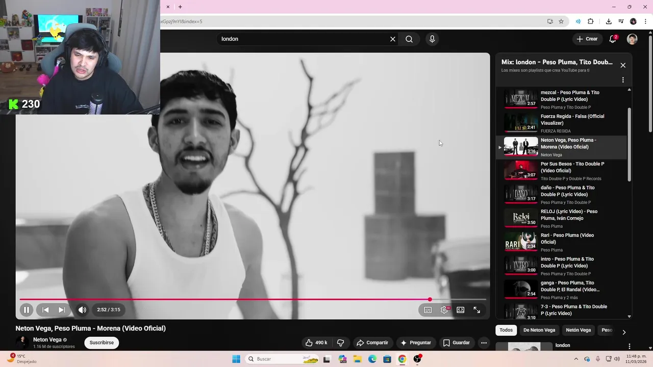Go to the previous video in playlist

(x=45, y=310)
